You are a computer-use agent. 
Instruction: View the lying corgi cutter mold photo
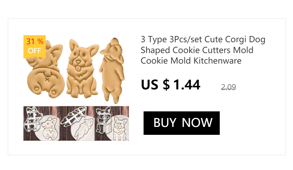click(77, 123)
